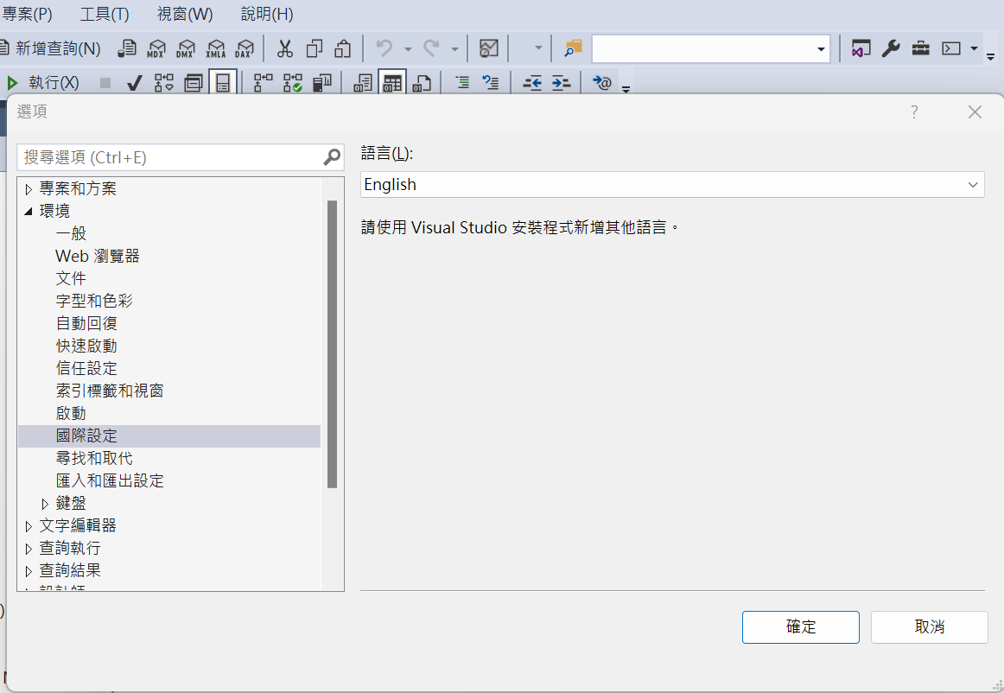Click the Display Estimated Execution Plan icon
This screenshot has height=693, width=1004.
point(164,83)
